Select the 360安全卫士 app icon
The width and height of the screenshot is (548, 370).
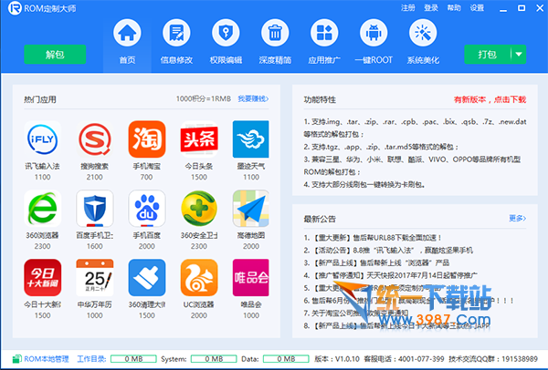pos(199,208)
